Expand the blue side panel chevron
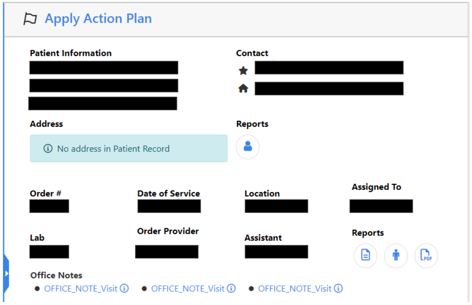 [x=6, y=272]
